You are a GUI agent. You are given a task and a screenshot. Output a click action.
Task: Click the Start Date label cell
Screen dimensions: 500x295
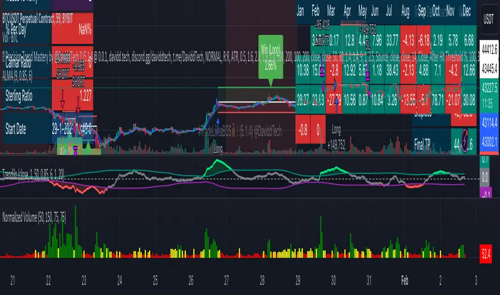pos(27,129)
